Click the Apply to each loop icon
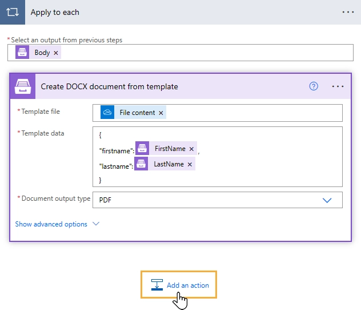This screenshot has width=361, height=310. pos(13,12)
